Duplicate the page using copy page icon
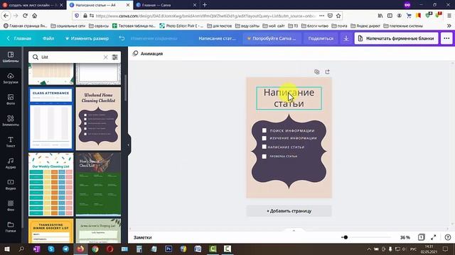This screenshot has width=455, height=255. [x=317, y=72]
